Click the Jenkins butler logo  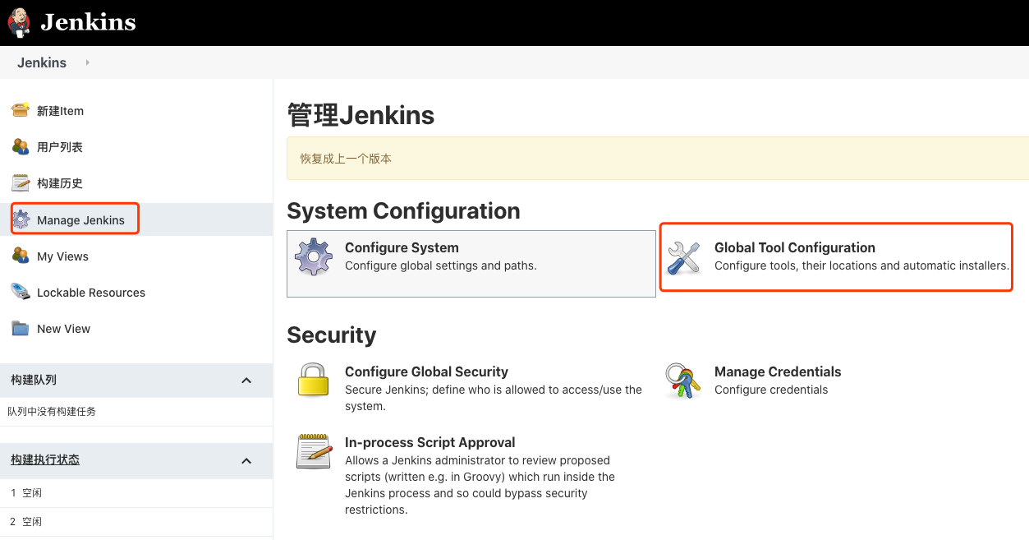point(20,22)
